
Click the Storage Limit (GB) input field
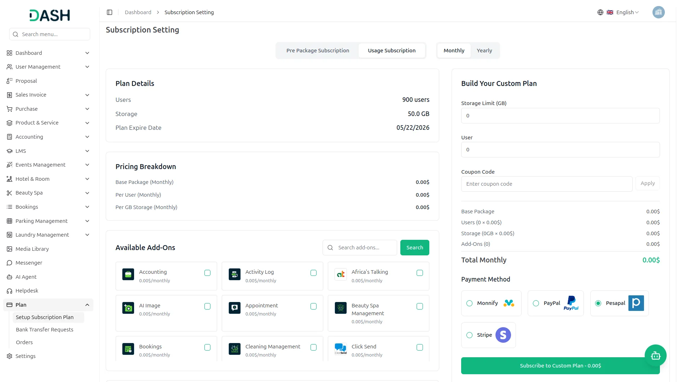(560, 116)
